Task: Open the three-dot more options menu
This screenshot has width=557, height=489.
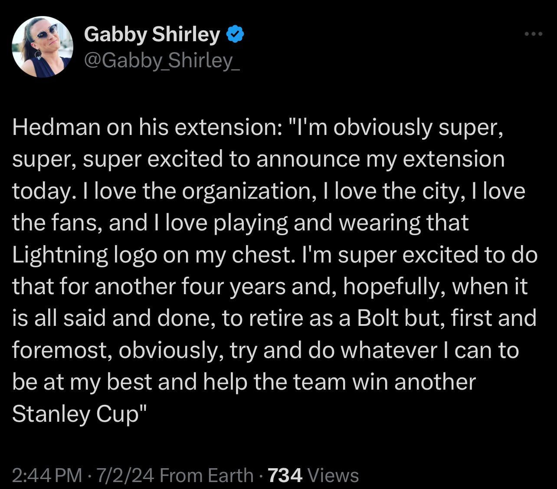Action: tap(533, 34)
